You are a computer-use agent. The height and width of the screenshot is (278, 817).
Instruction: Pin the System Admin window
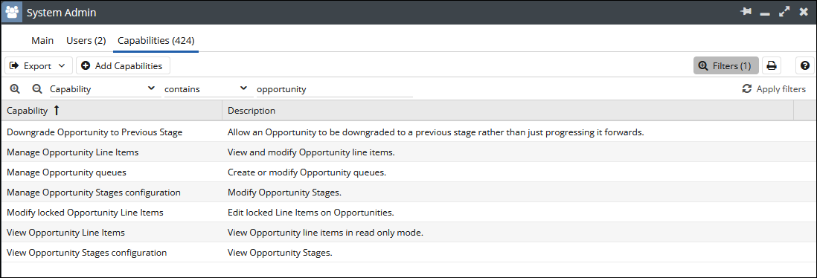[746, 12]
